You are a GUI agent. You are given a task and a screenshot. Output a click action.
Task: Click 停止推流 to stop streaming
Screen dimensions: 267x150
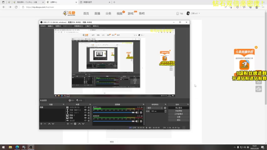click(179, 108)
